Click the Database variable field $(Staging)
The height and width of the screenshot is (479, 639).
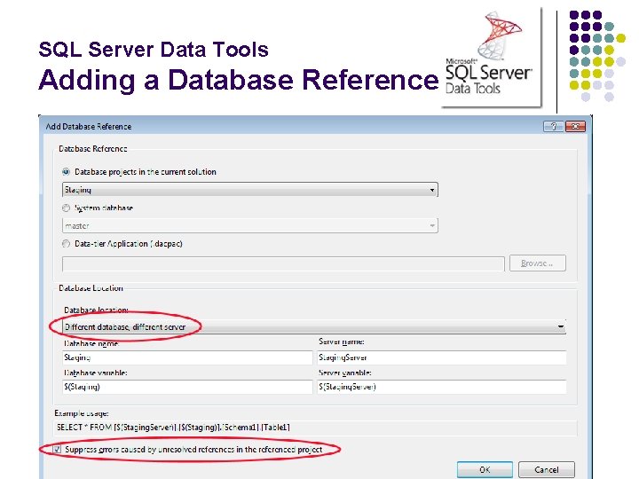click(187, 387)
